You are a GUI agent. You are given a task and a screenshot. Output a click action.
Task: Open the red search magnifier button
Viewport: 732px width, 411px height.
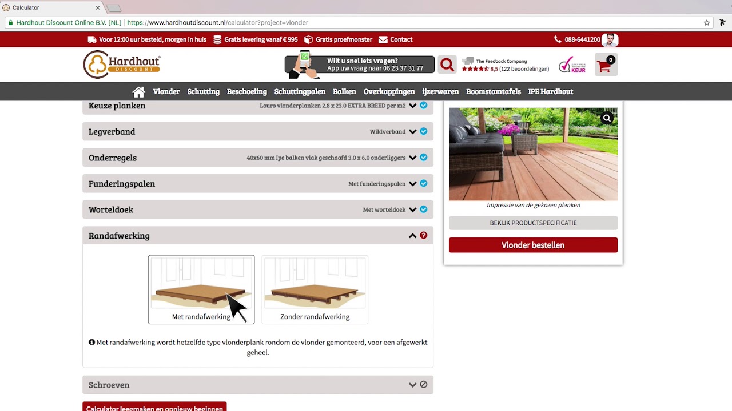pos(447,65)
